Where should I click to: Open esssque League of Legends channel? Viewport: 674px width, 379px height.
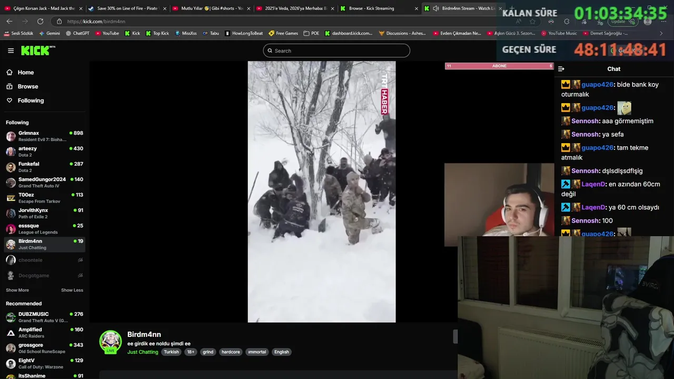click(44, 229)
